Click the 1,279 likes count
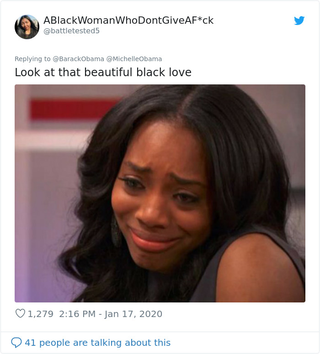The height and width of the screenshot is (354, 320). click(41, 314)
